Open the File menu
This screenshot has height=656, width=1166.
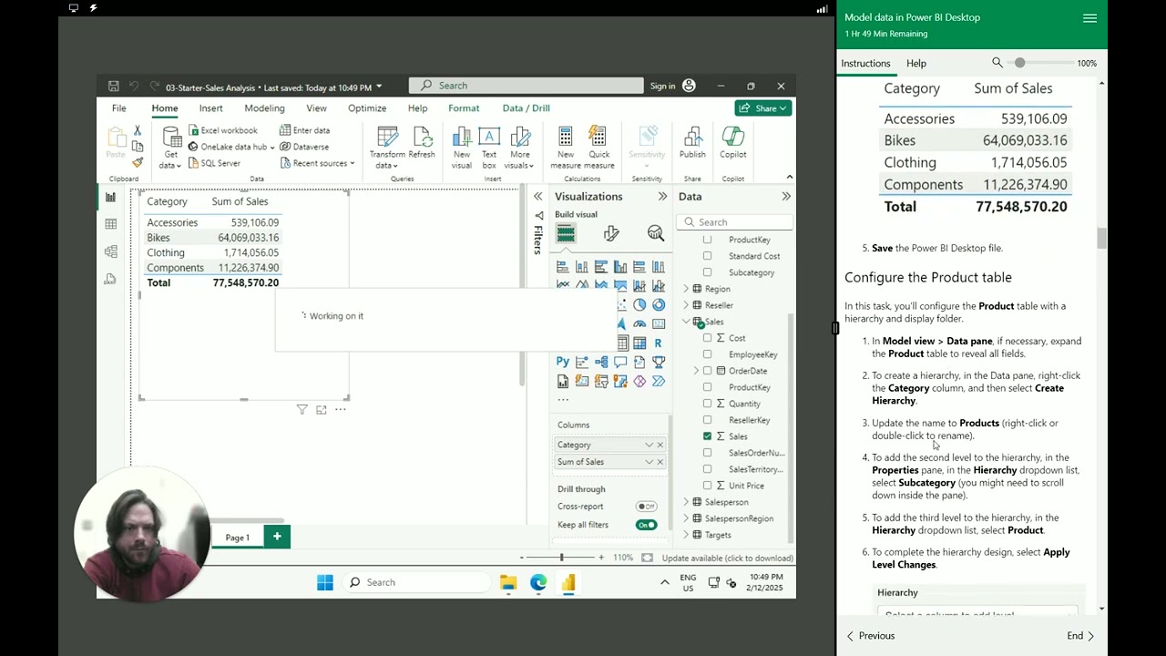tap(118, 108)
